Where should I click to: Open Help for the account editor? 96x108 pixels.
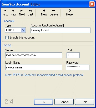tap(84, 102)
